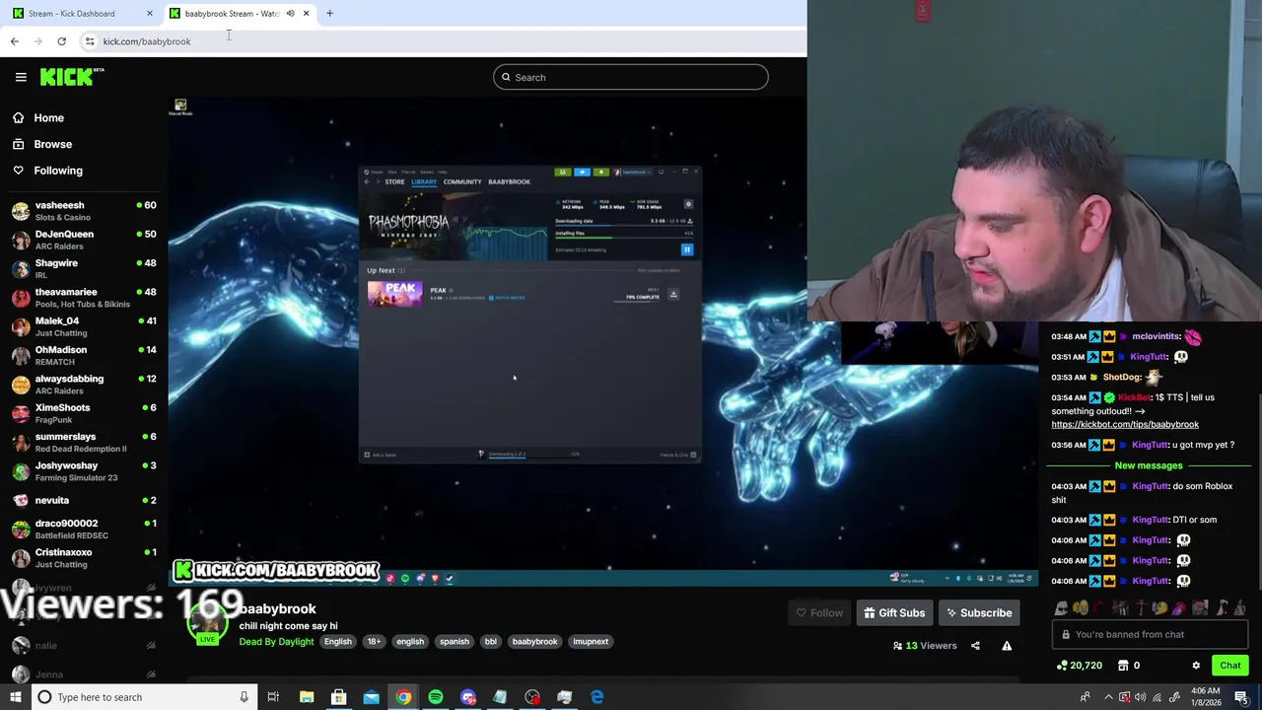
Task: Open Shagwire channel in sidebar
Action: (x=84, y=268)
